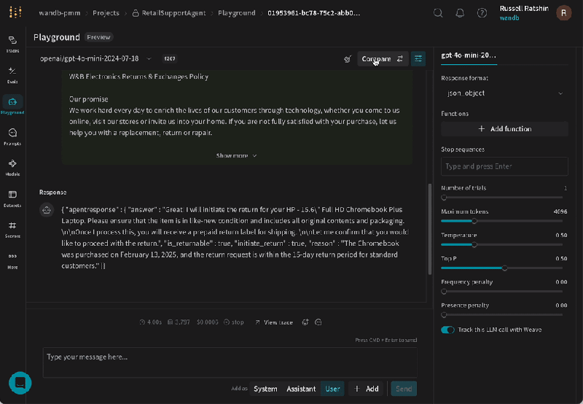The height and width of the screenshot is (404, 583).
Task: Go to wandb-pmm breadcrumb
Action: coord(60,13)
